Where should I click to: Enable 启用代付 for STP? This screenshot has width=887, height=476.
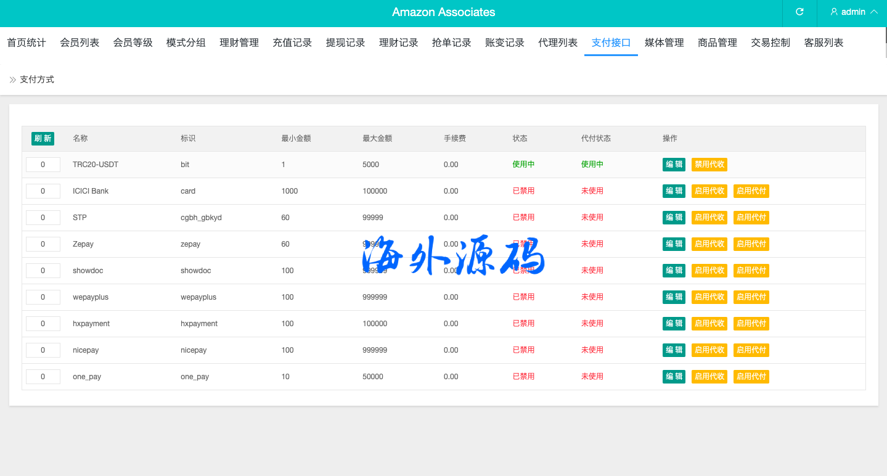751,218
